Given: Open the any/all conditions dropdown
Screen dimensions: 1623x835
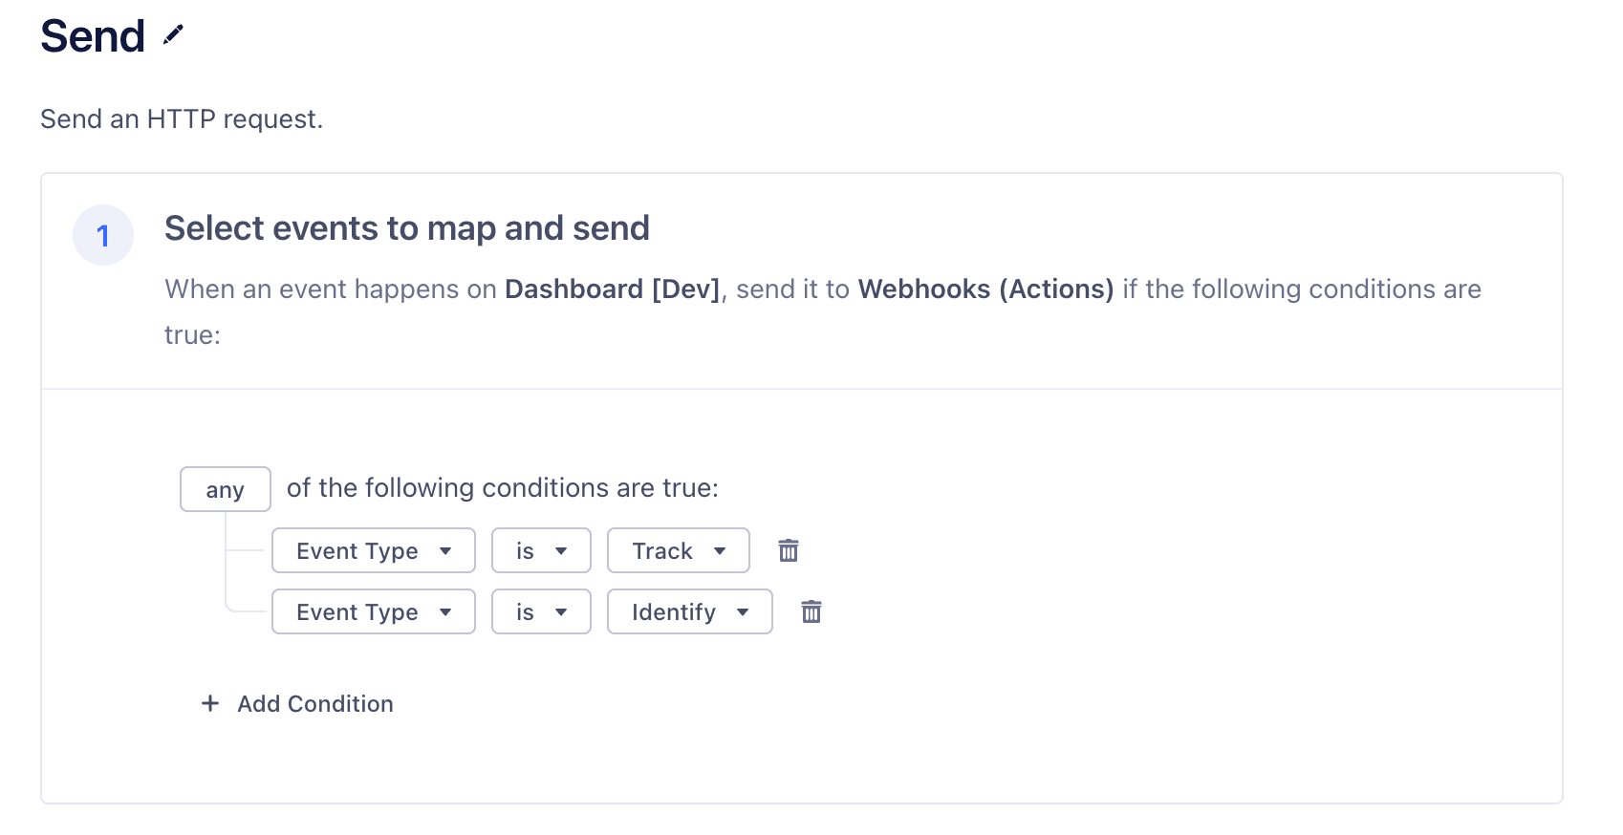Looking at the screenshot, I should 225,489.
